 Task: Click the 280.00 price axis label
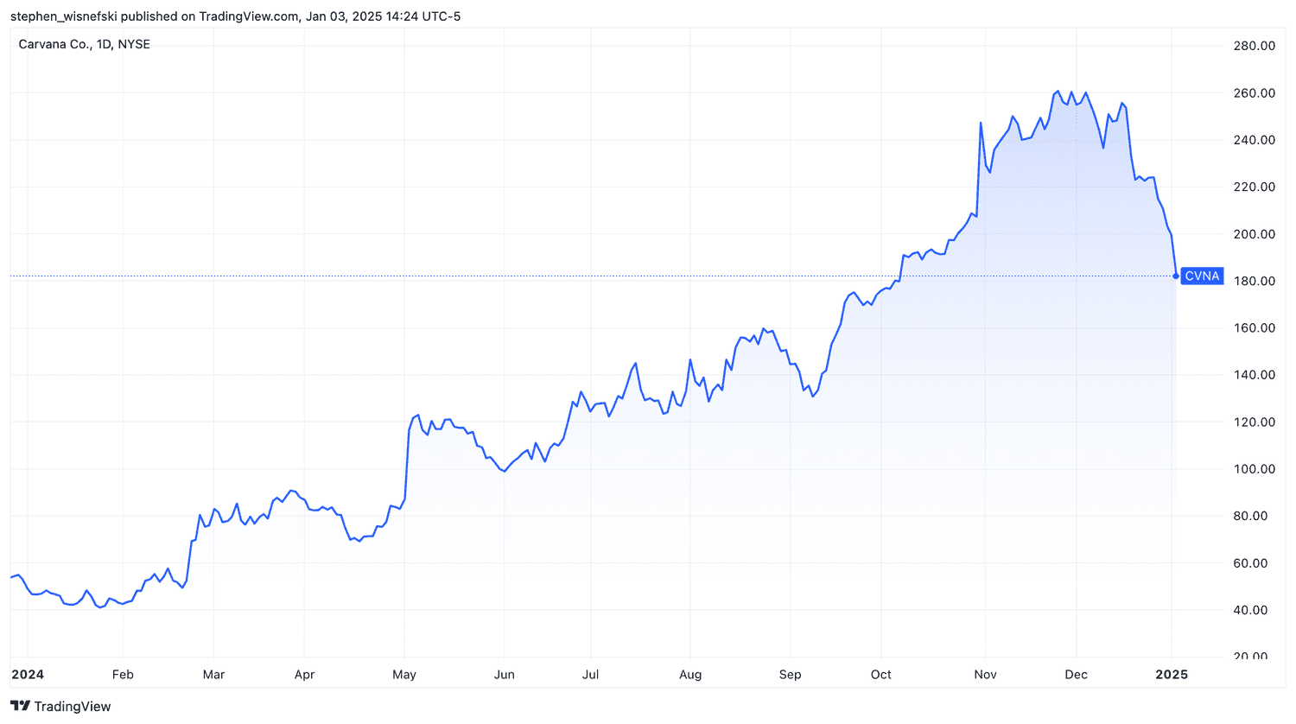coord(1254,46)
